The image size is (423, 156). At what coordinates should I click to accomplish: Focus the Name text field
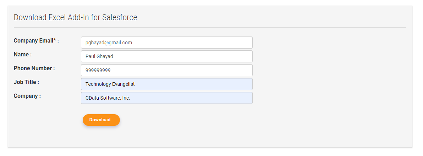(199, 56)
